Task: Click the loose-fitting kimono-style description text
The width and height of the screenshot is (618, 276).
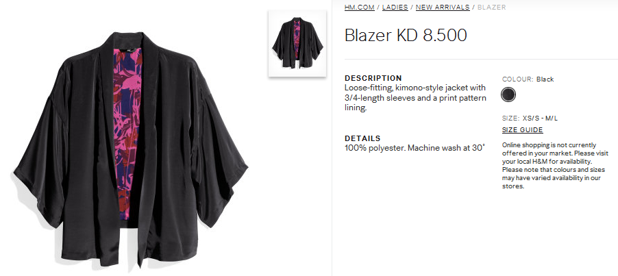Action: 415,98
